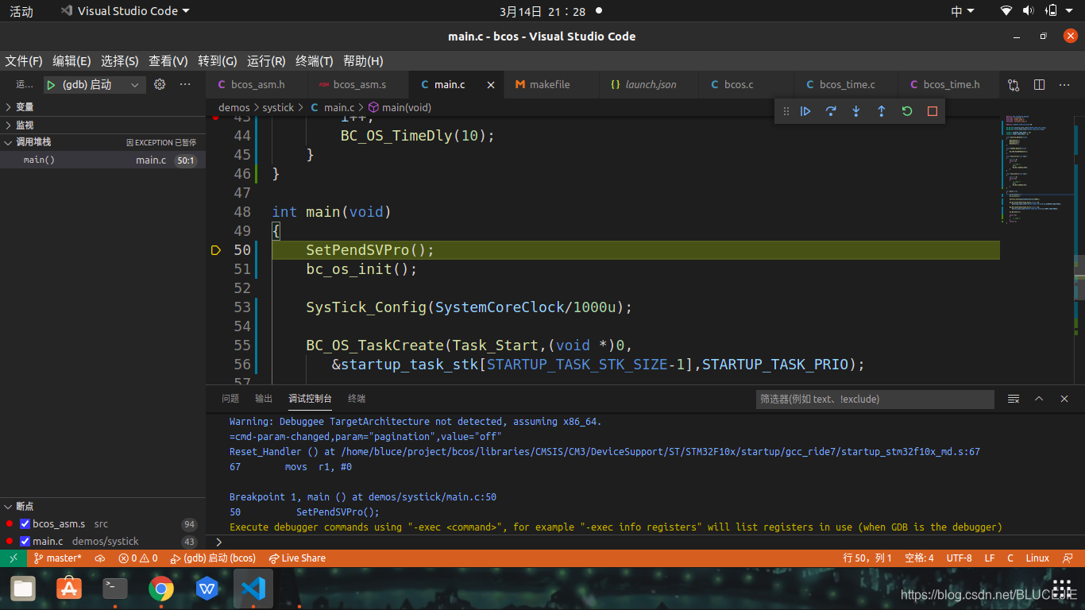Expand the 变量 variables section
The image size is (1085, 610).
102,106
